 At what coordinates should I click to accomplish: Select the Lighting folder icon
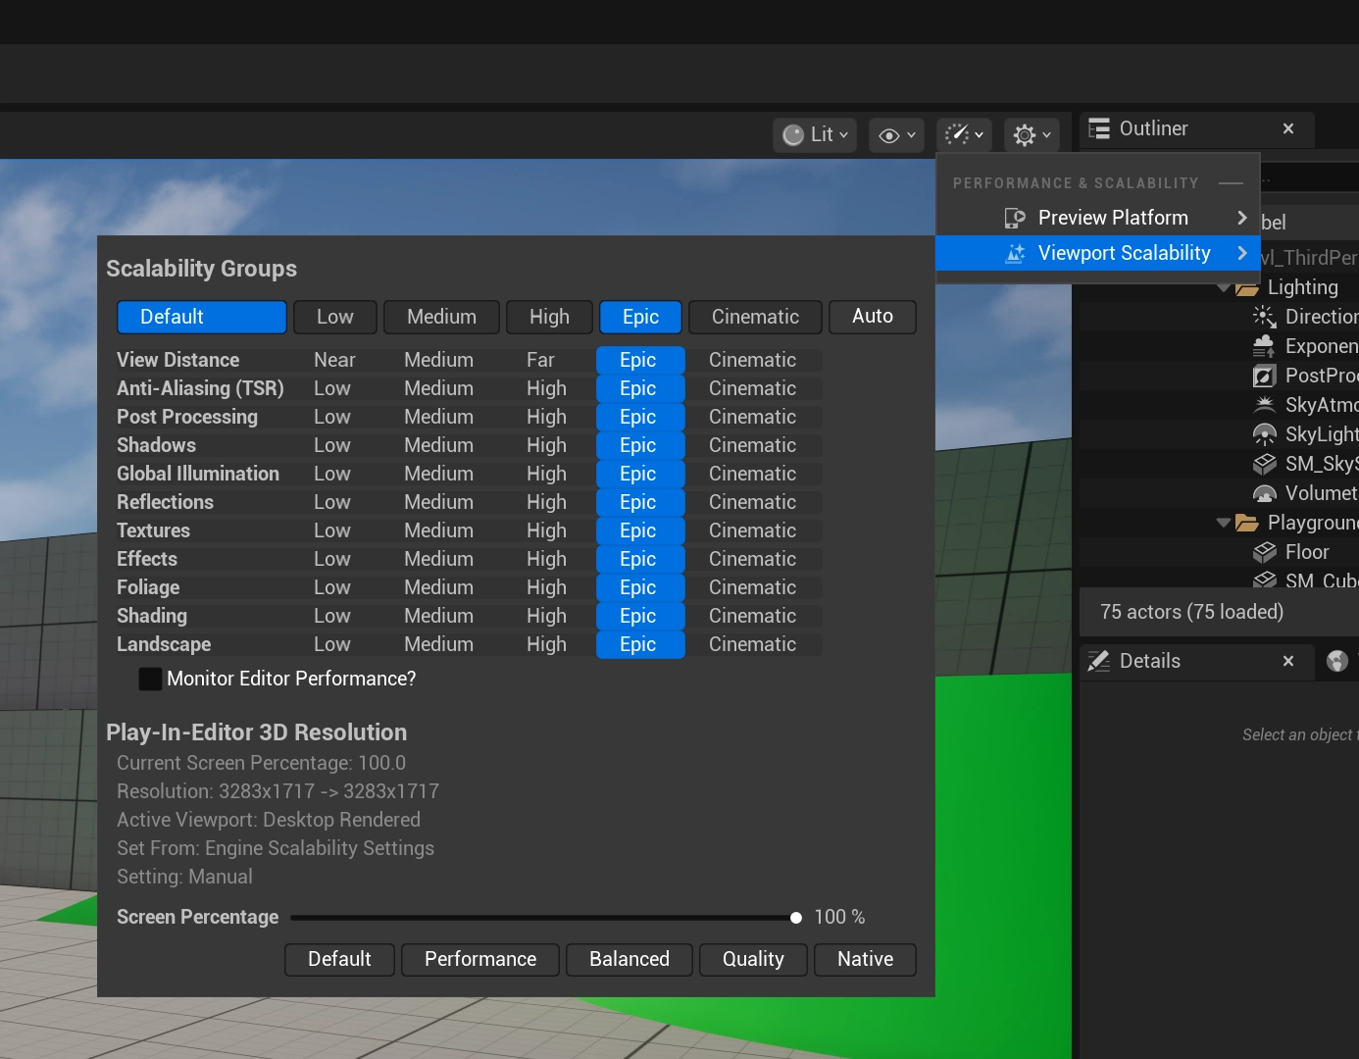pos(1247,287)
